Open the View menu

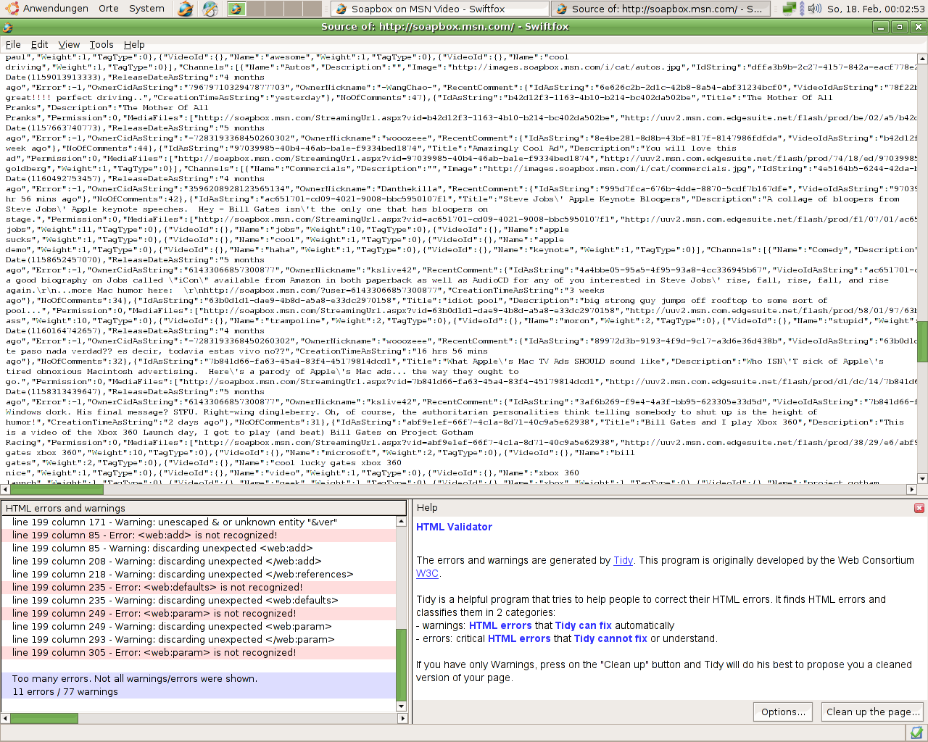point(69,44)
